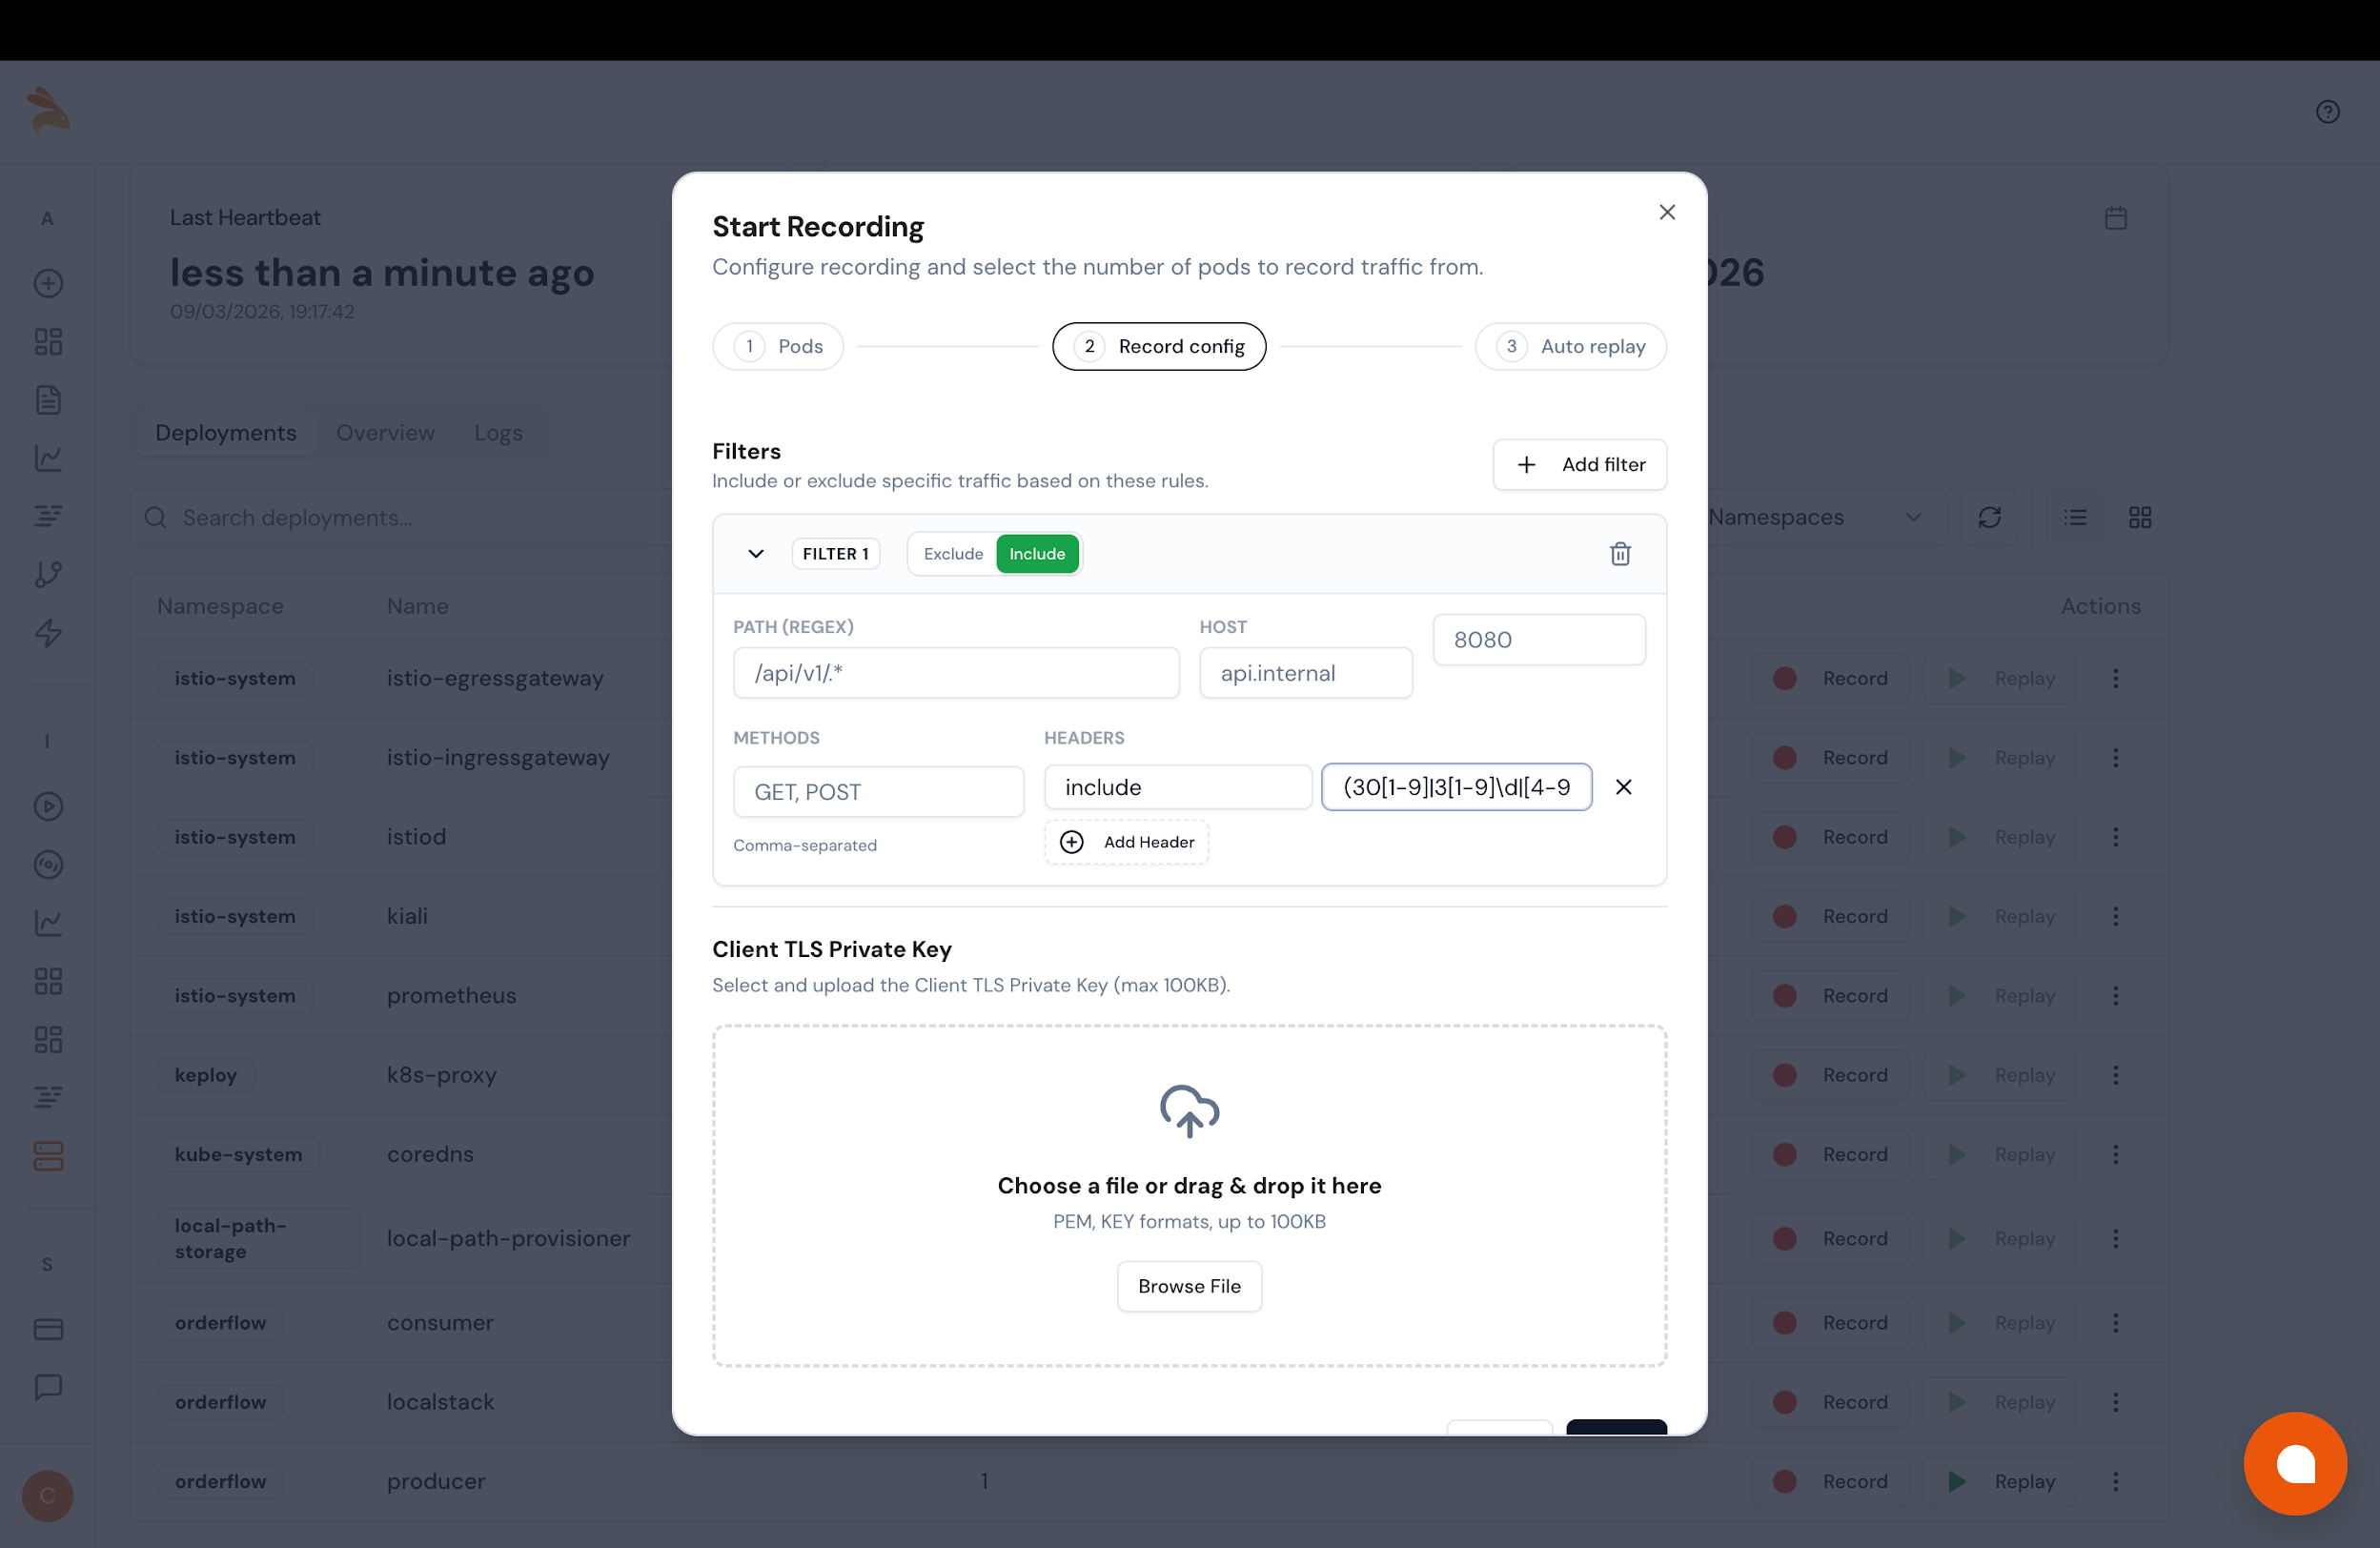The image size is (2380, 1548).
Task: Click the Browse File button
Action: coord(1188,1286)
